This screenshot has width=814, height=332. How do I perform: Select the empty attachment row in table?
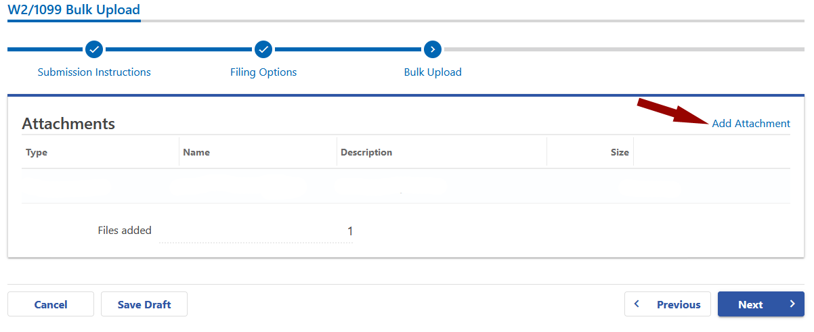click(406, 186)
